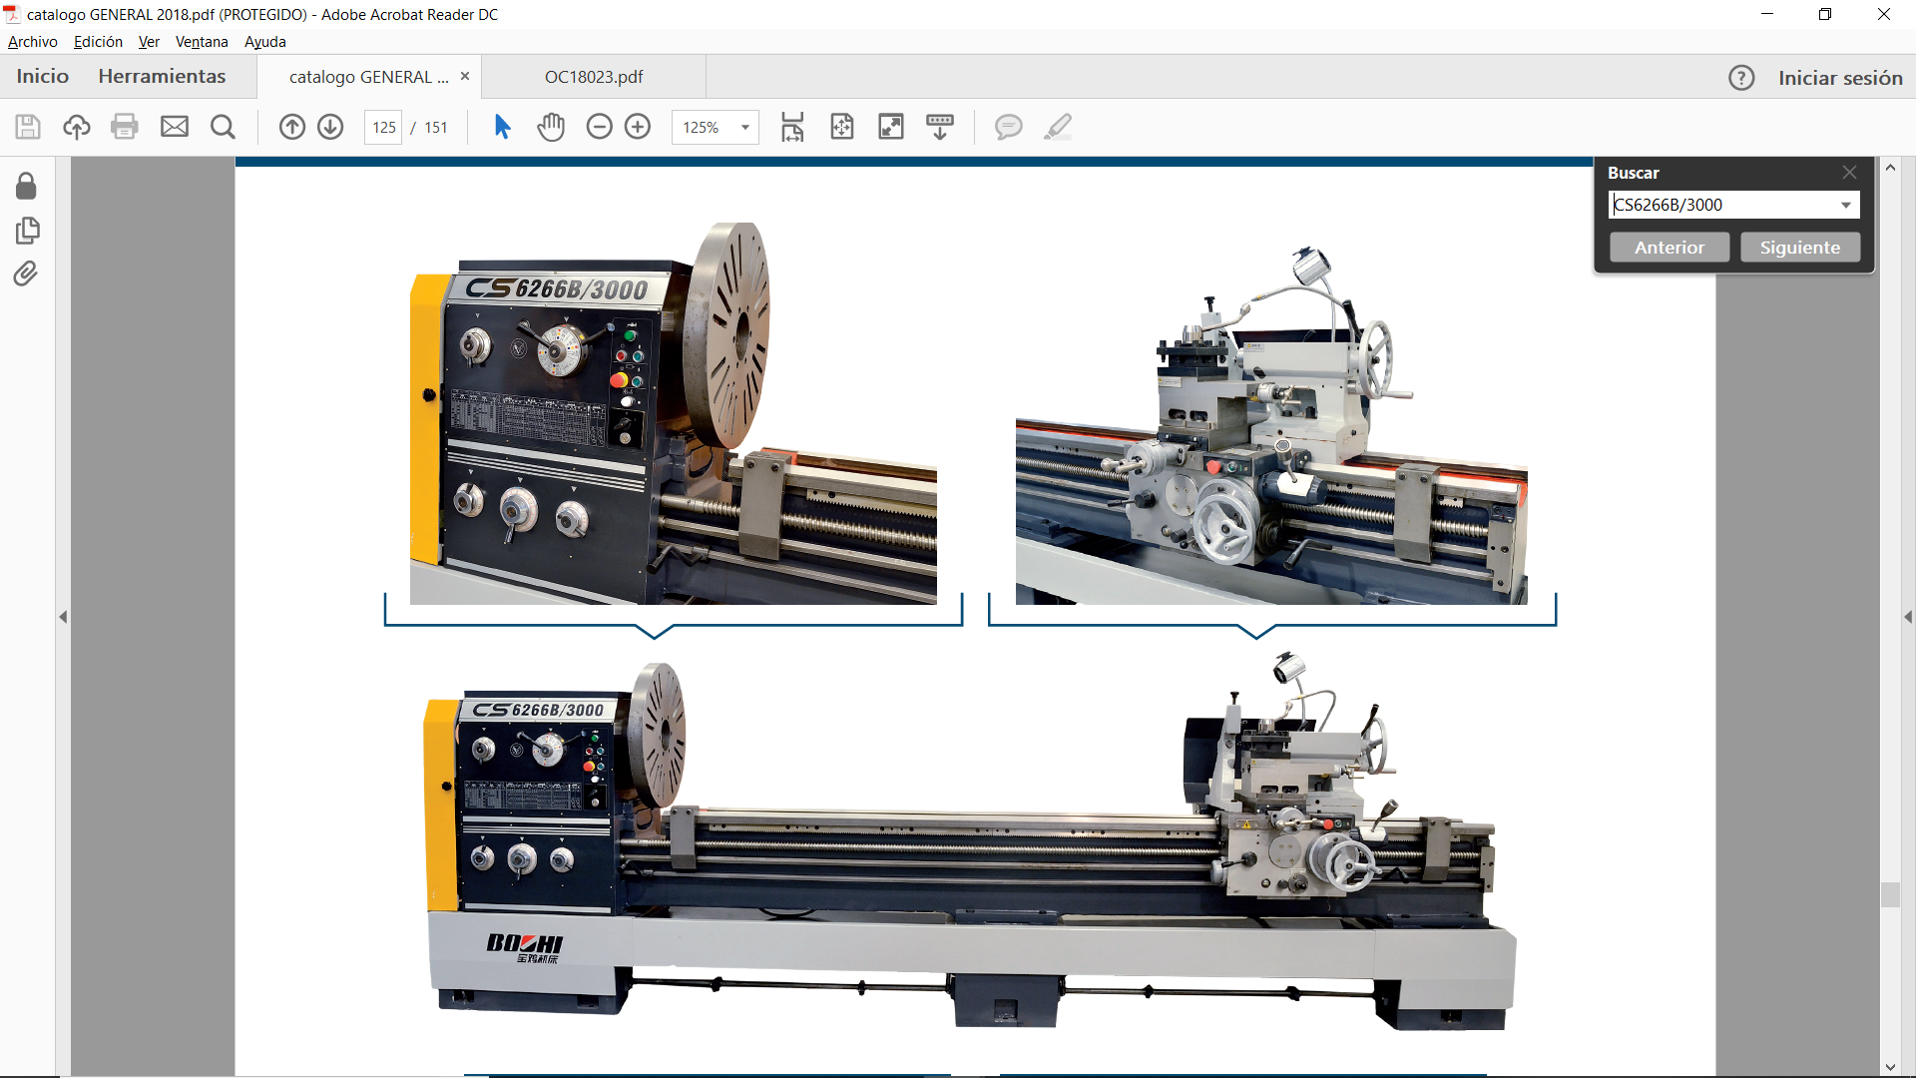
Task: Open the attachments paperclip panel
Action: coord(26,273)
